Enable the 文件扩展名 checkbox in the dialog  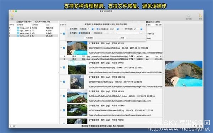(123, 29)
